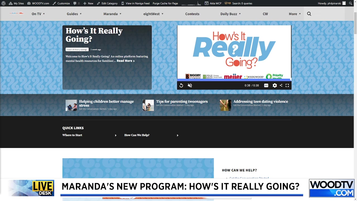The image size is (357, 201).
Task: Select Contests in the navigation bar
Action: click(192, 14)
